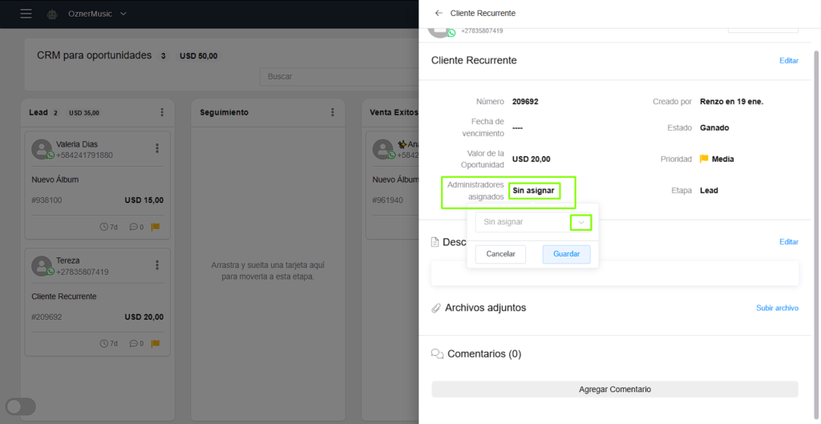This screenshot has width=821, height=424.
Task: Open the Sin asignar dropdown arrow
Action: point(581,222)
